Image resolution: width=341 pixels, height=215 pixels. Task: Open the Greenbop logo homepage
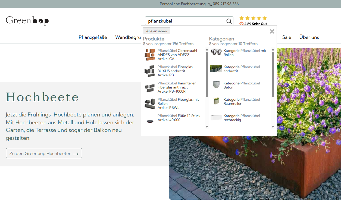pos(27,21)
